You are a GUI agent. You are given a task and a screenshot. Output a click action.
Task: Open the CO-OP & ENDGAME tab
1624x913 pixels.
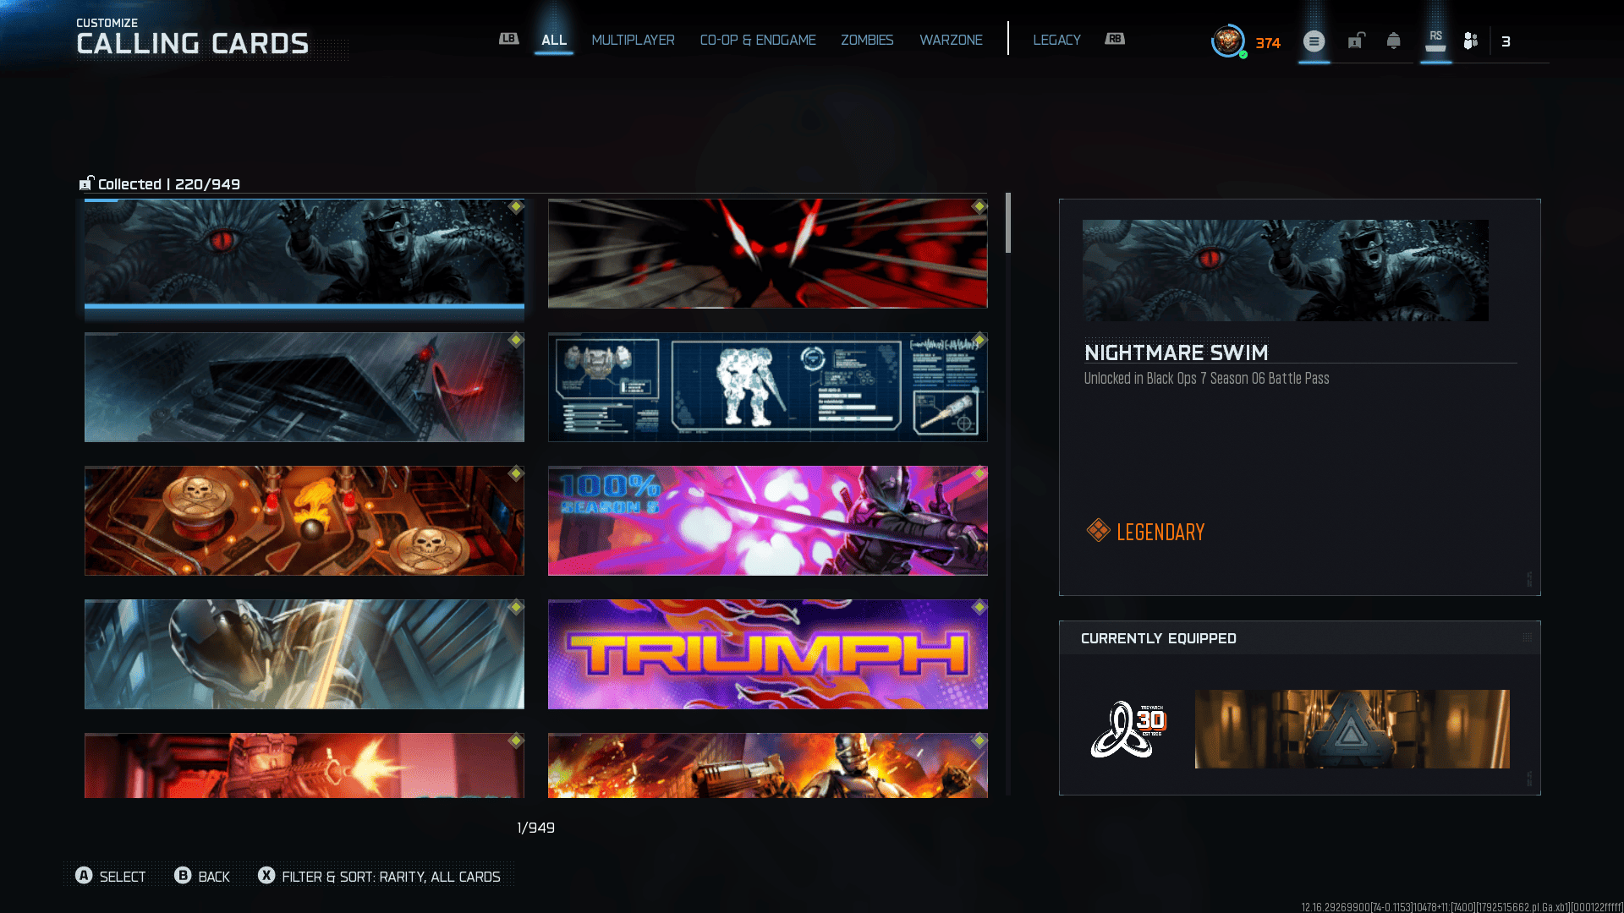(758, 40)
